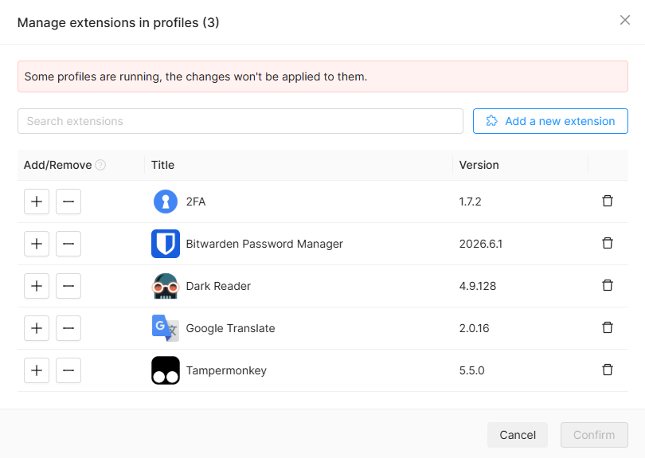Add the 2FA extension to profiles
645x458 pixels.
37,202
